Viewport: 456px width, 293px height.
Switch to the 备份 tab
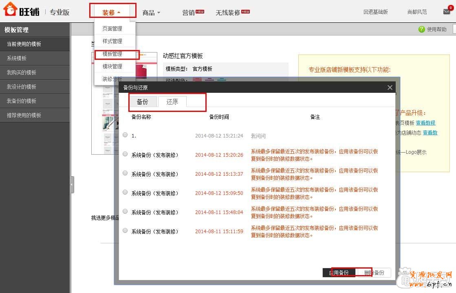click(x=143, y=102)
